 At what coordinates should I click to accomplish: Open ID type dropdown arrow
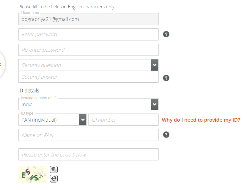click(x=83, y=120)
